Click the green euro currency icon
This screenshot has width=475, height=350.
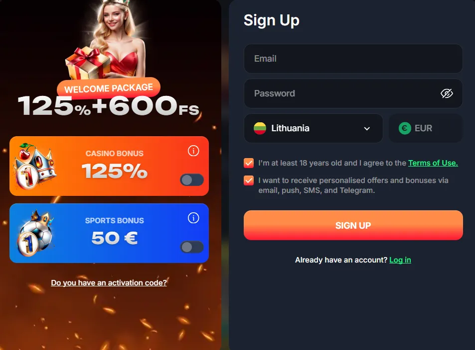[x=404, y=128]
